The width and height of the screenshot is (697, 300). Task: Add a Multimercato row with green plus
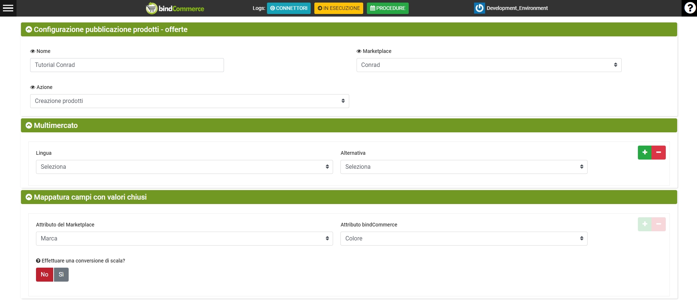(x=644, y=153)
